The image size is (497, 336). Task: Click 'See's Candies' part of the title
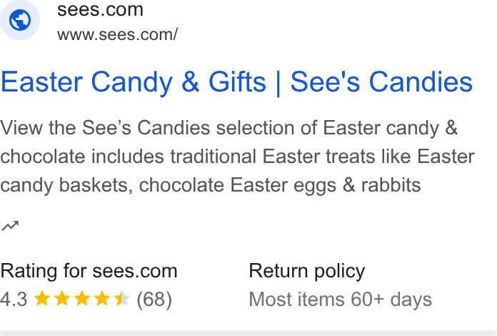381,82
